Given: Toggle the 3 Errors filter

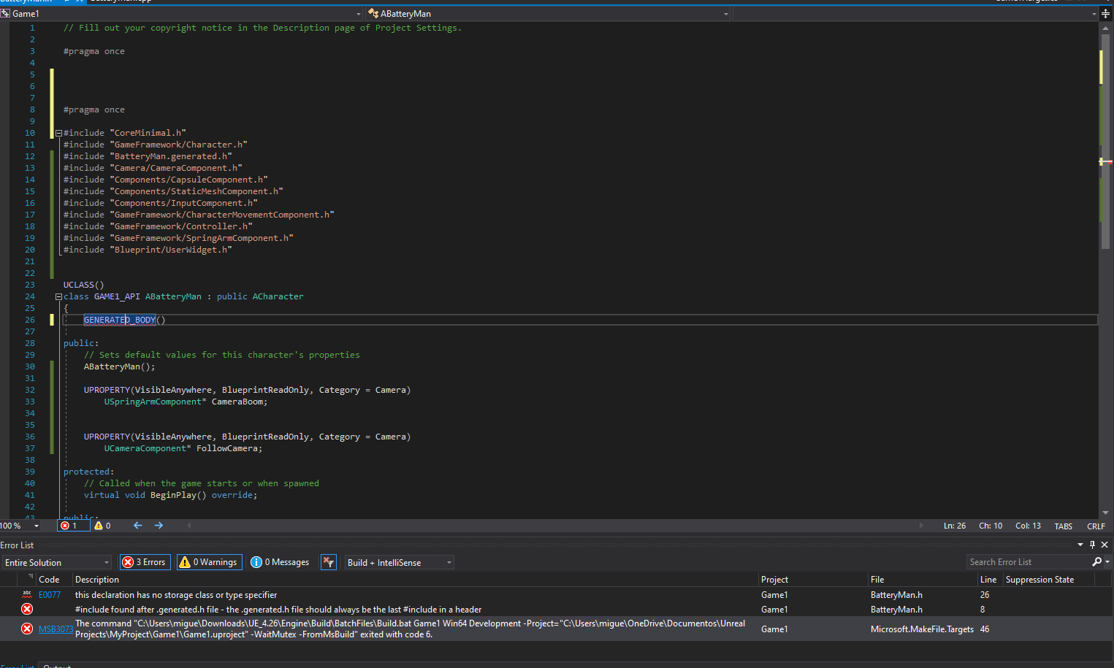Looking at the screenshot, I should pyautogui.click(x=145, y=562).
